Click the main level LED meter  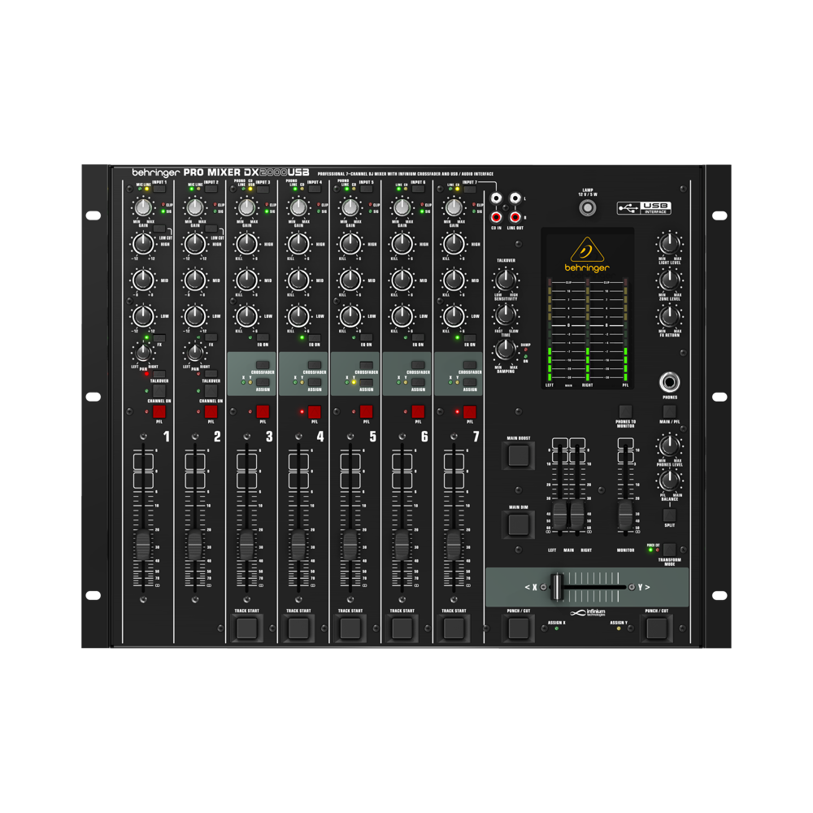pos(588,332)
